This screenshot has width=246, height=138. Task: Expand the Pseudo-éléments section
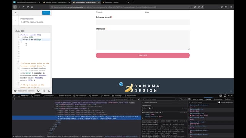coord(143,102)
